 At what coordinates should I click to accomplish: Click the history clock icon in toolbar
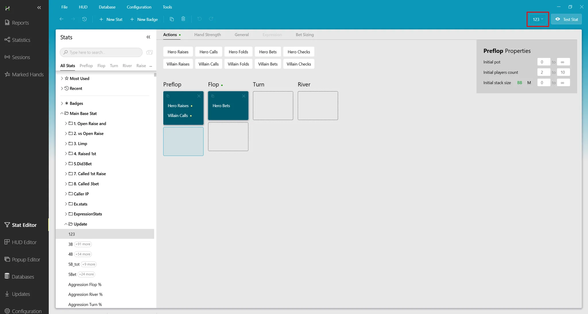click(84, 19)
